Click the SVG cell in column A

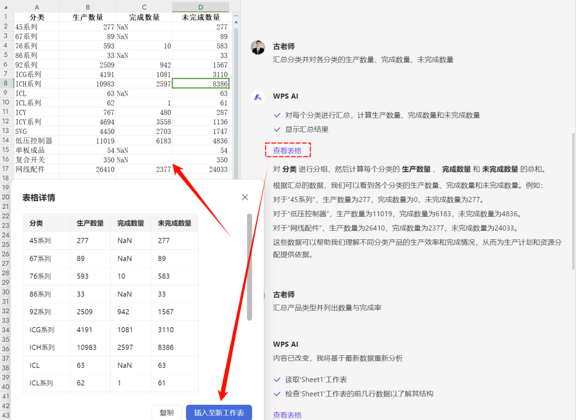coord(37,131)
